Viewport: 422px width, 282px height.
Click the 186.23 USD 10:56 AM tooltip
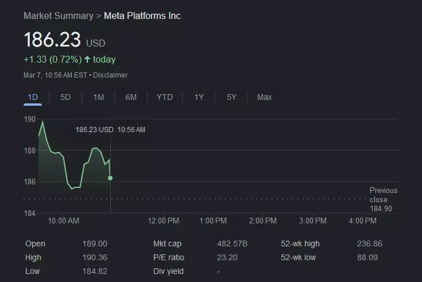[x=110, y=130]
